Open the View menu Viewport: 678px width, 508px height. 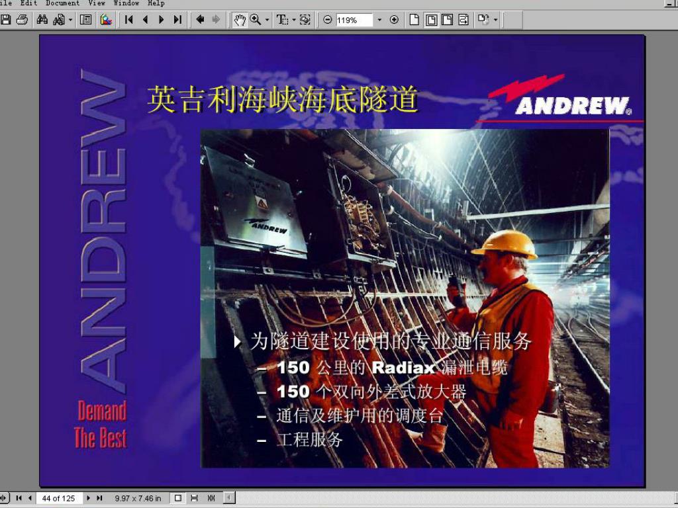pos(97,3)
